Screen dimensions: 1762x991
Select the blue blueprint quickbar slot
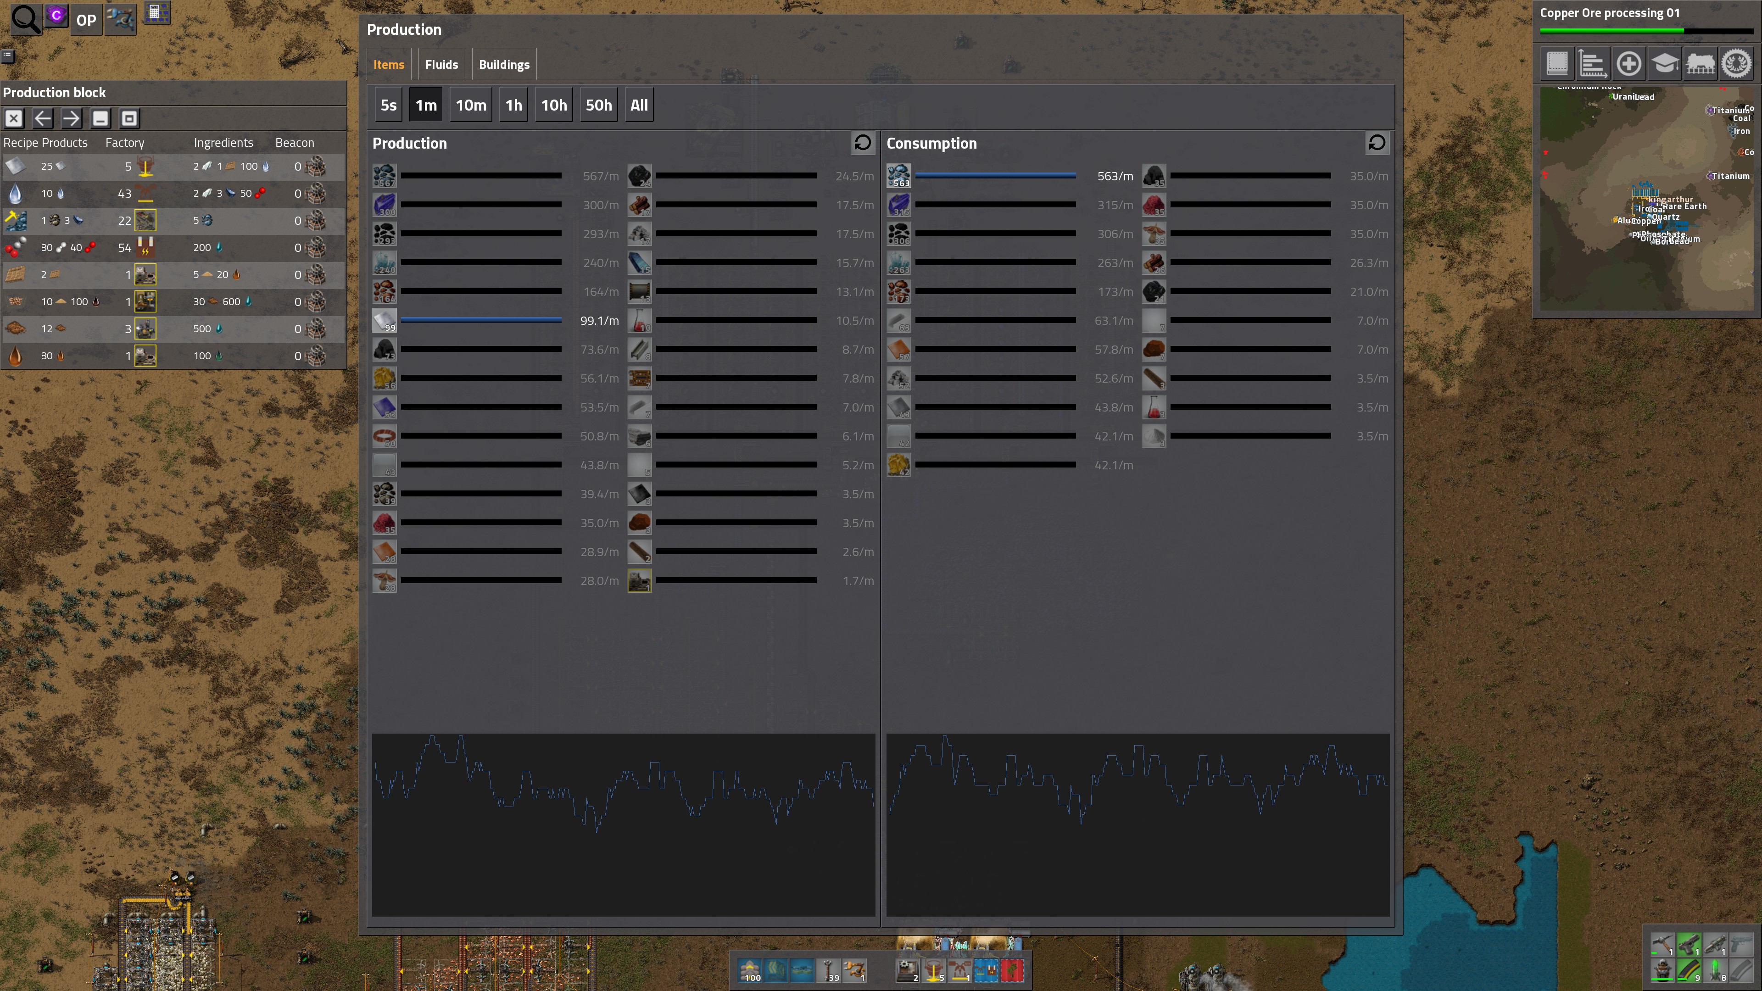[x=987, y=970]
